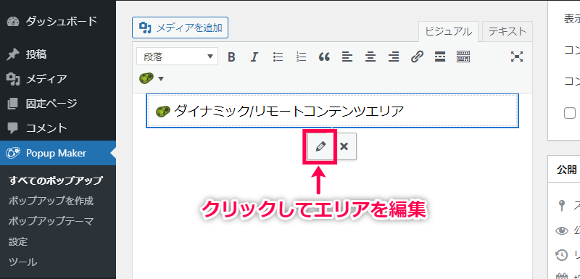Viewport: 580px width, 279px height.
Task: Open the 段落 paragraph format dropdown
Action: 177,57
